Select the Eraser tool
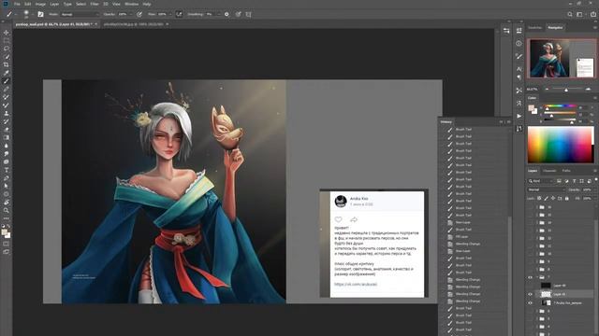This screenshot has width=599, height=336. coord(7,130)
